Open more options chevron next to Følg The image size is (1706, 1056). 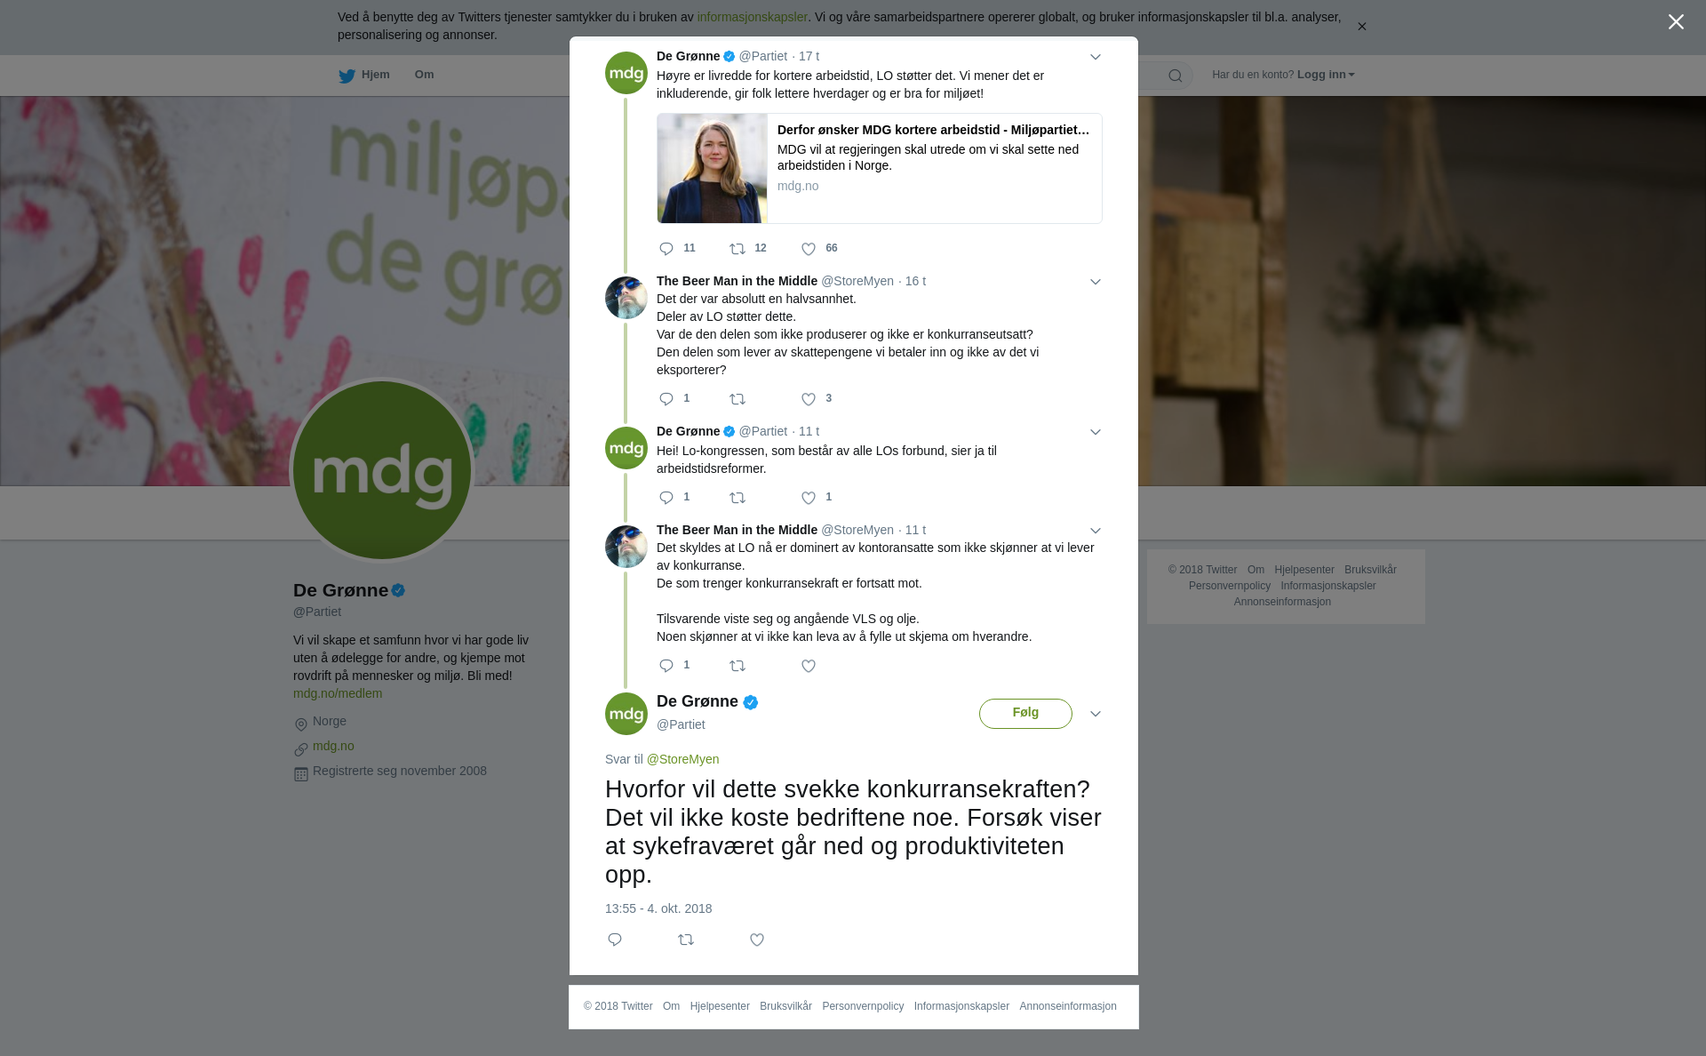point(1096,714)
